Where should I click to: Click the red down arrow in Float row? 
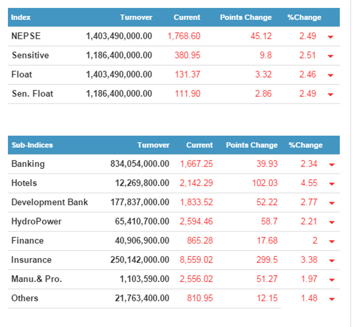[330, 75]
